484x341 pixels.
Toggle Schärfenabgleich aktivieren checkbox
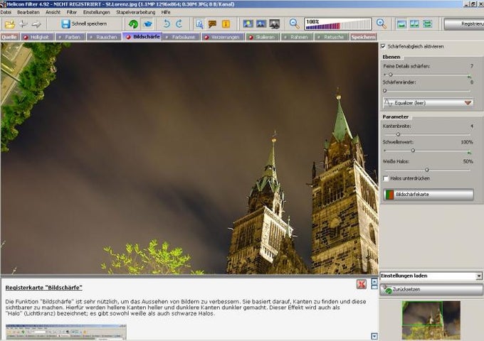pyautogui.click(x=383, y=46)
